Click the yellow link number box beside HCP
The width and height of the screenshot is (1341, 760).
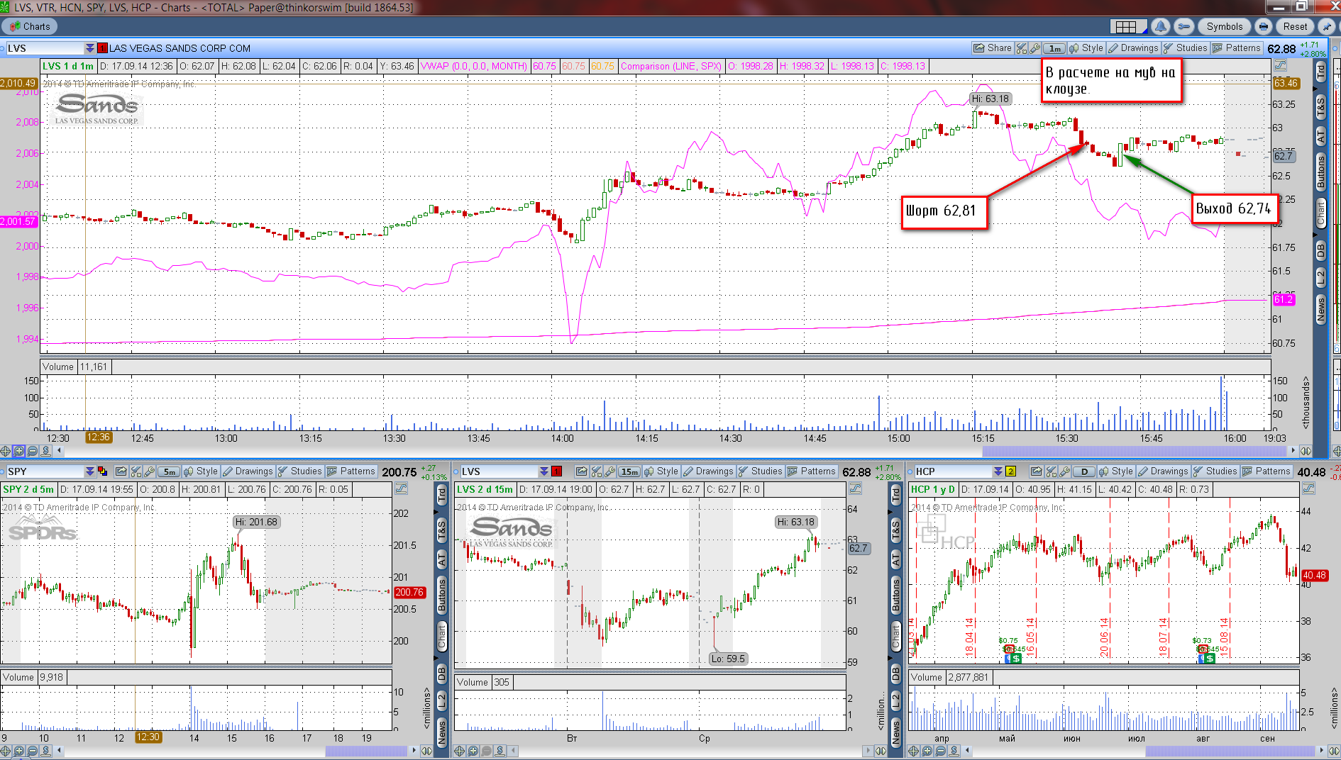pyautogui.click(x=1010, y=471)
